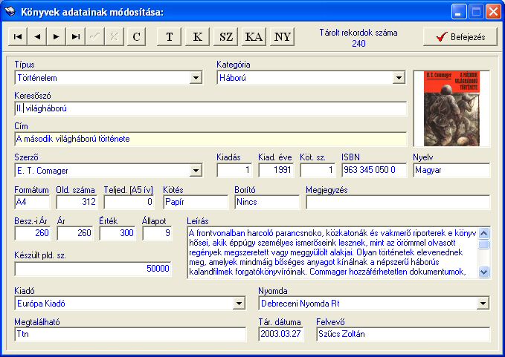505x357 pixels.
Task: Click the Kötés field showing Papír
Action: coord(196,202)
